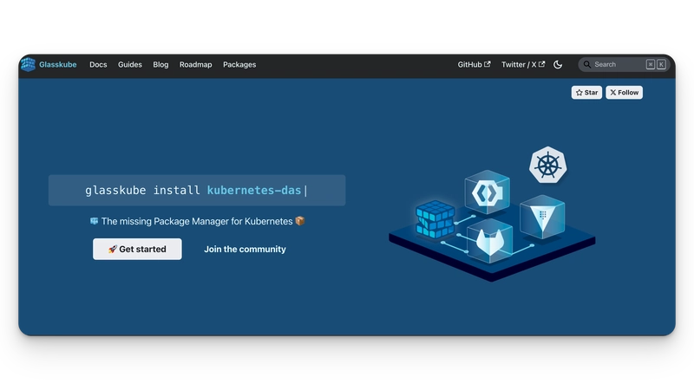Click the Glasskube cube logo icon
Image resolution: width=694 pixels, height=390 pixels.
coord(28,64)
